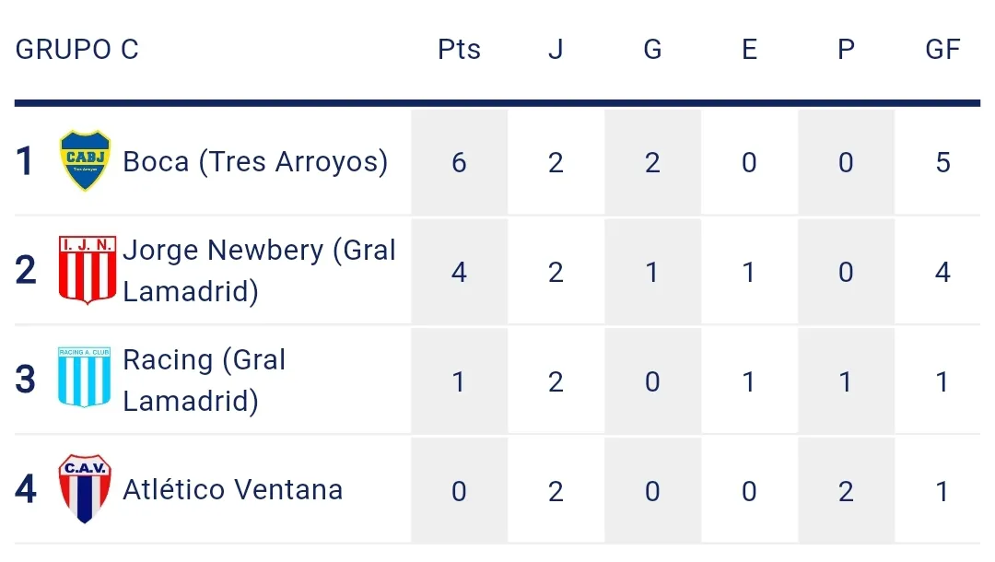The width and height of the screenshot is (995, 562).
Task: Click Atlético Ventana's losses cell showing 2
Action: coord(846,490)
